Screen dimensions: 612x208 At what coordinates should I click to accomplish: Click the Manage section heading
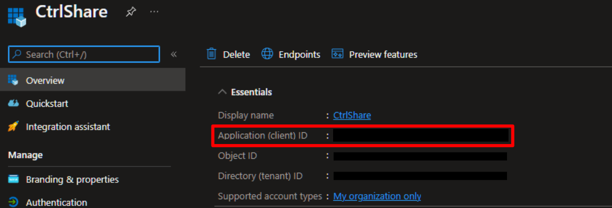(25, 155)
